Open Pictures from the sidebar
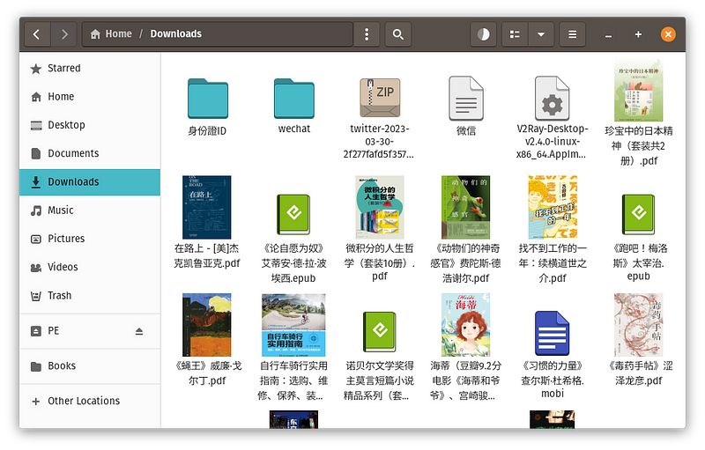Viewport: 705px width, 450px height. pyautogui.click(x=90, y=239)
